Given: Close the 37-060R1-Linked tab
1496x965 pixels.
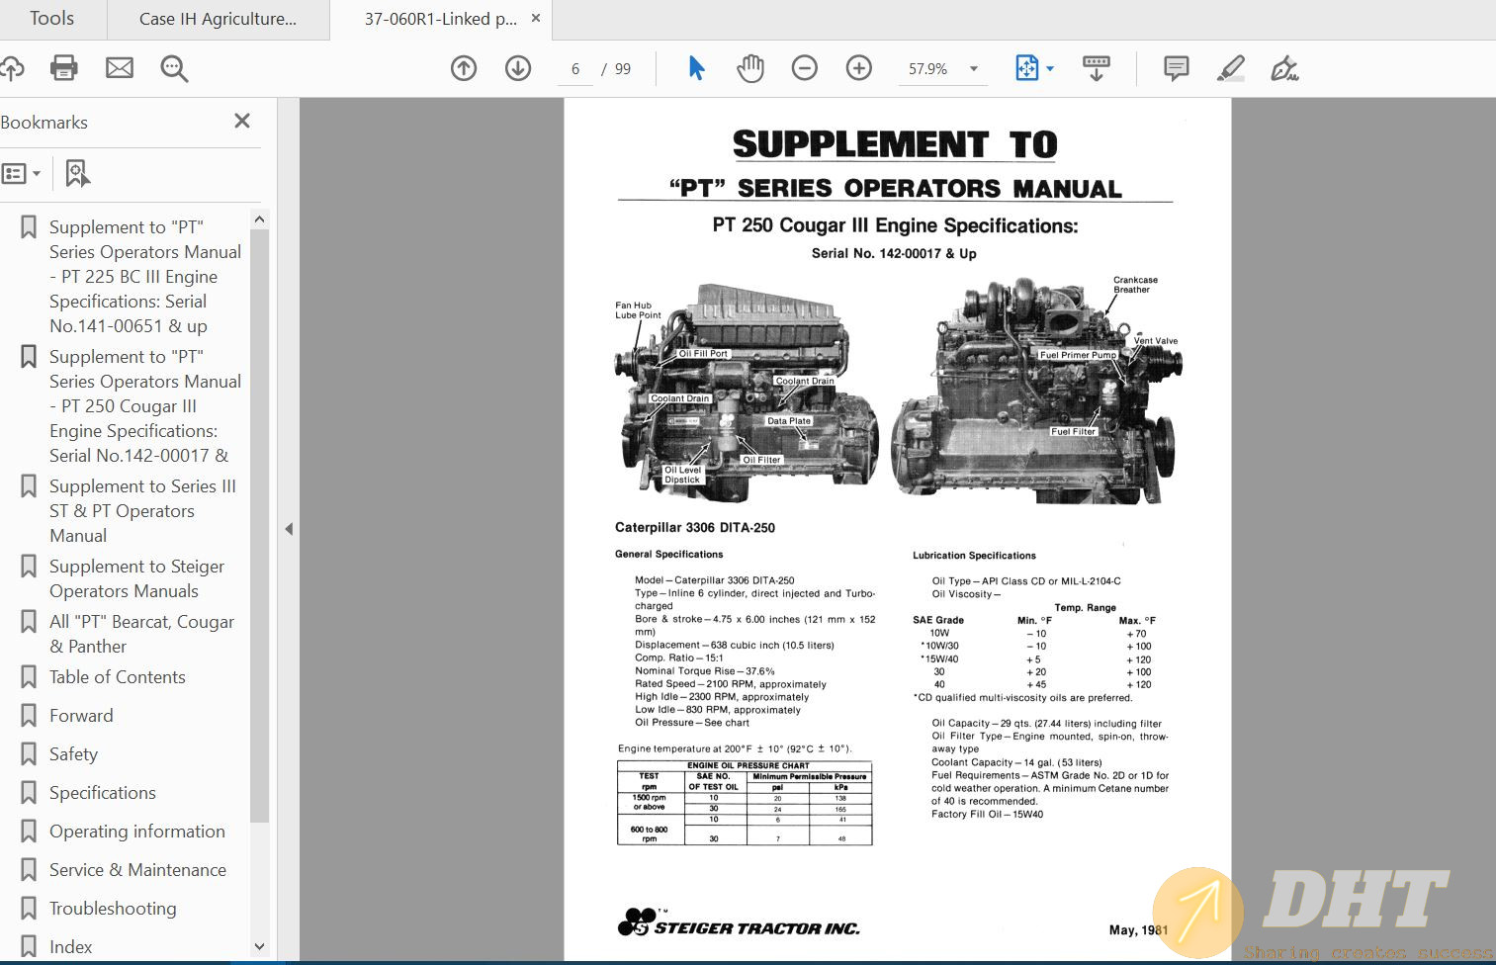Looking at the screenshot, I should 536,18.
